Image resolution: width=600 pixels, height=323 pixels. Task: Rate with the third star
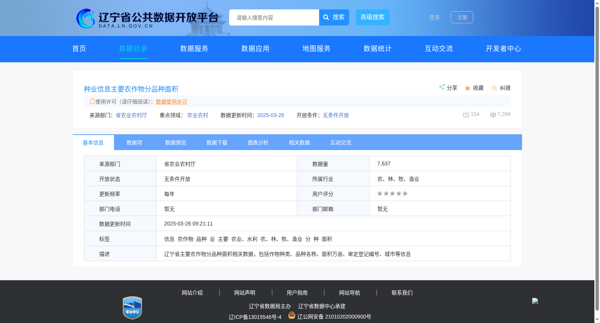[392, 194]
